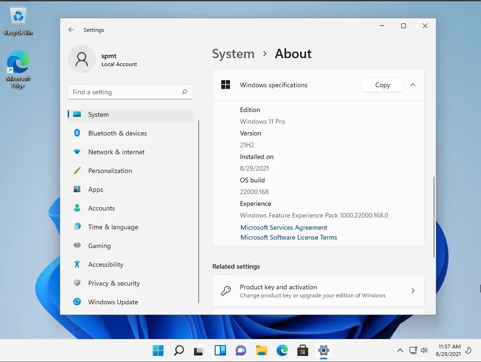Open Microsoft Software License Terms link
Screen dimensions: 481x362
pyautogui.click(x=289, y=237)
